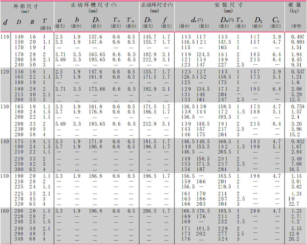Click weight value 18.5
The width and height of the screenshot is (307, 245).
(294, 170)
